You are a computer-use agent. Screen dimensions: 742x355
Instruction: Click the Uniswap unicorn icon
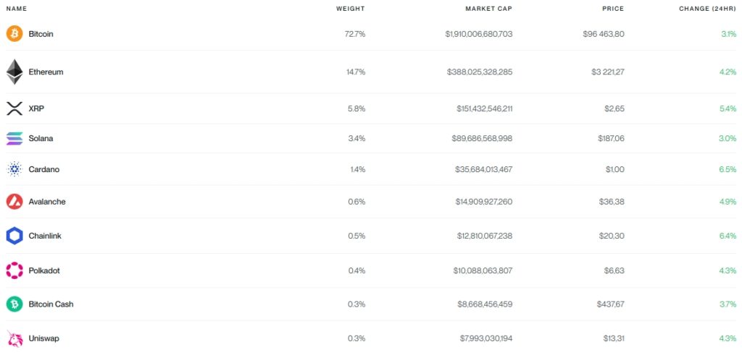[14, 338]
